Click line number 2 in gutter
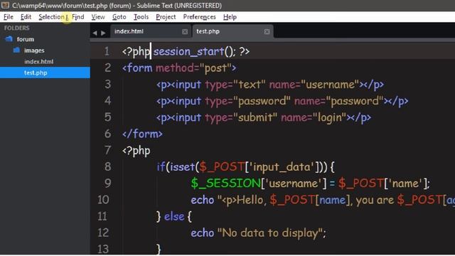455x256 pixels. 107,68
